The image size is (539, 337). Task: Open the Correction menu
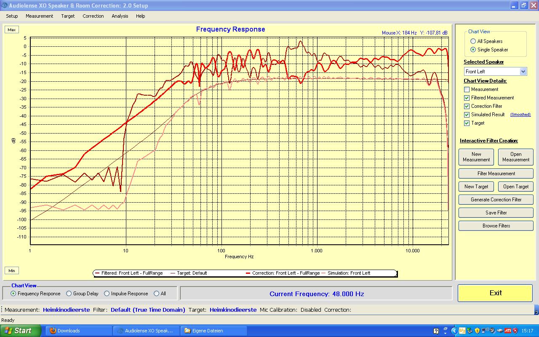(x=93, y=16)
